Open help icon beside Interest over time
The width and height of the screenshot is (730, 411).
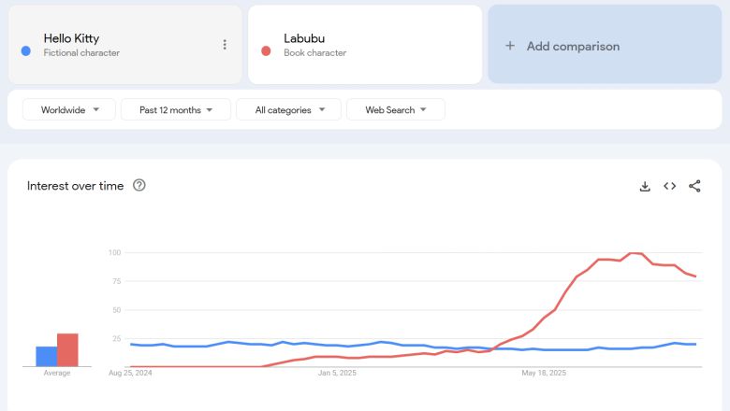139,185
